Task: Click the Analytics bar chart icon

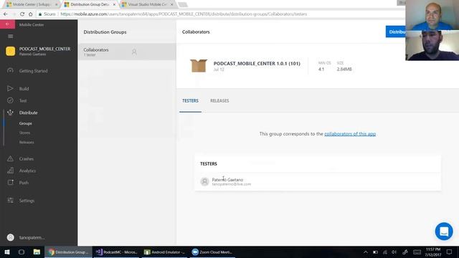Action: coord(10,171)
